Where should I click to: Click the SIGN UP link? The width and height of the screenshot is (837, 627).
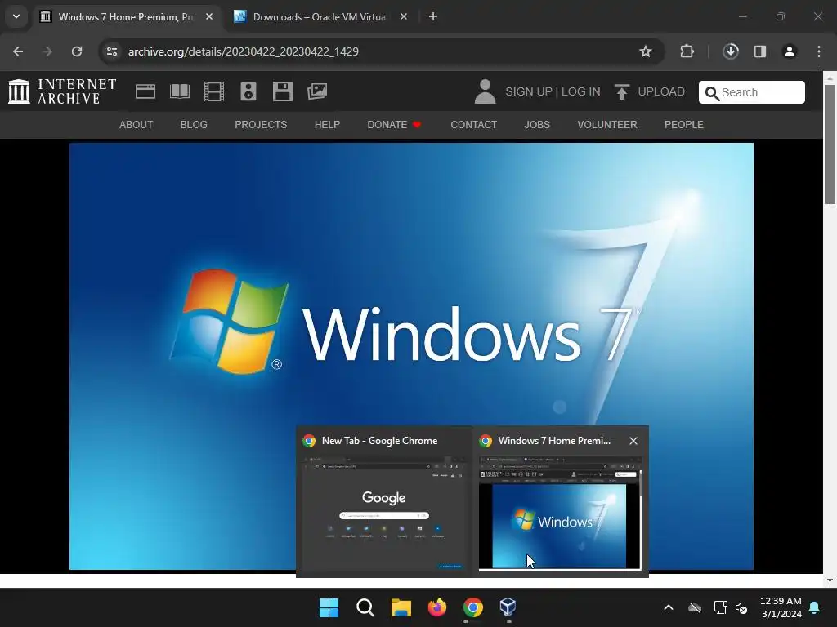[529, 91]
